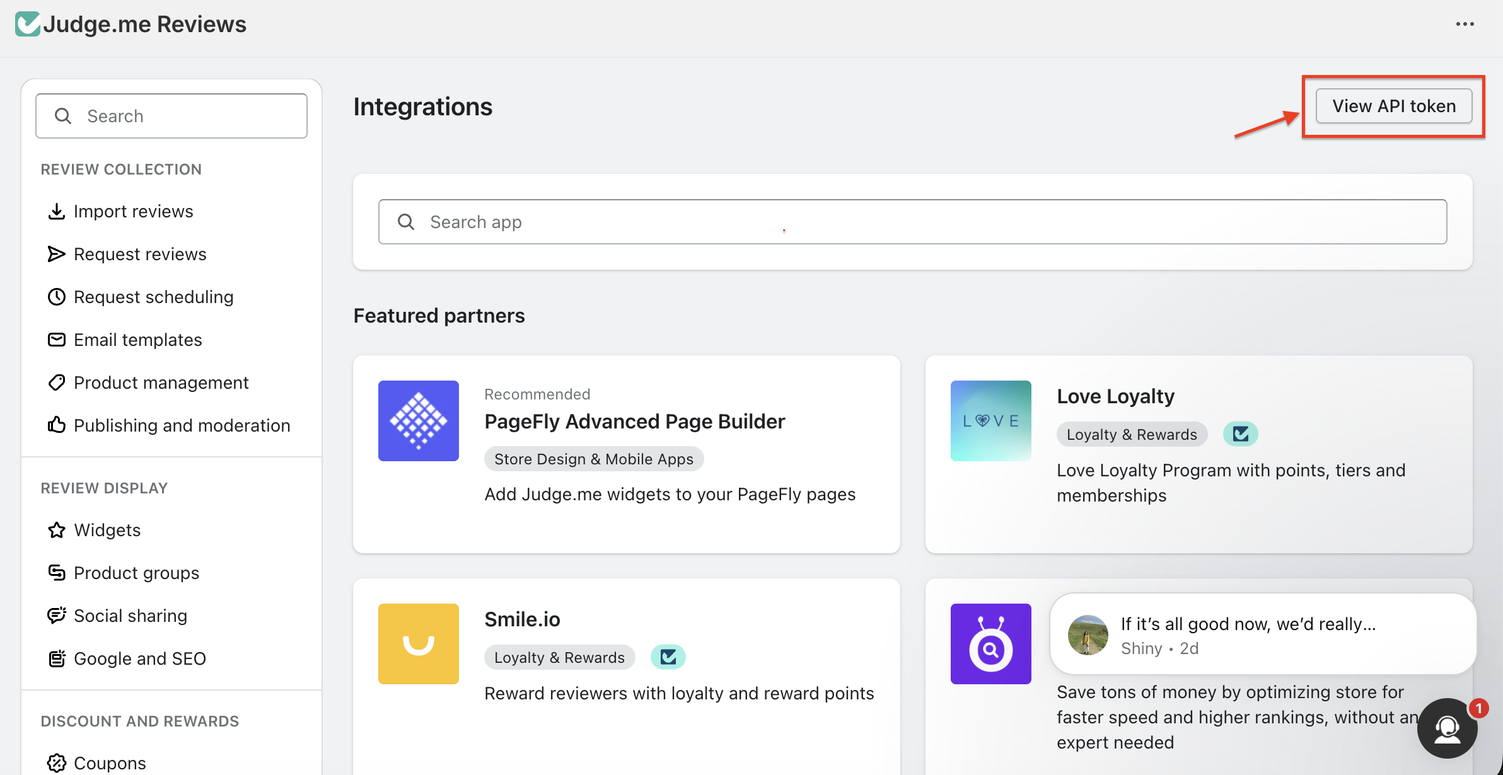Click Judge.me verified badge on Love Loyalty
Screen dimensions: 1503x775
point(1240,434)
